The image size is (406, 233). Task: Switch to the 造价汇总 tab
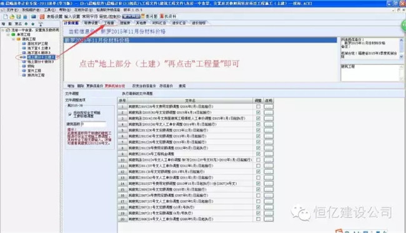click(179, 23)
